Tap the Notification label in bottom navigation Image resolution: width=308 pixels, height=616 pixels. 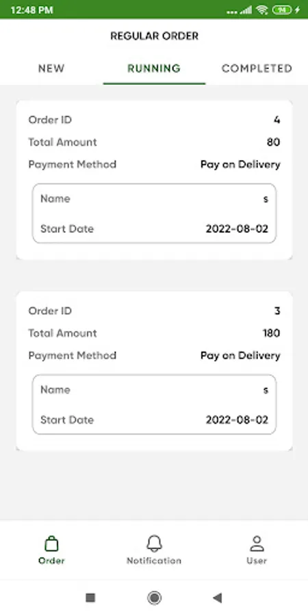154,561
